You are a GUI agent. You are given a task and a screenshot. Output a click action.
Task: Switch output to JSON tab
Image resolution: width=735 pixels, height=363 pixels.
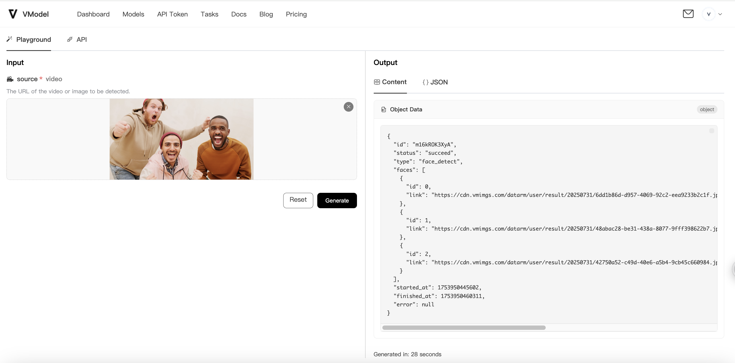(435, 82)
